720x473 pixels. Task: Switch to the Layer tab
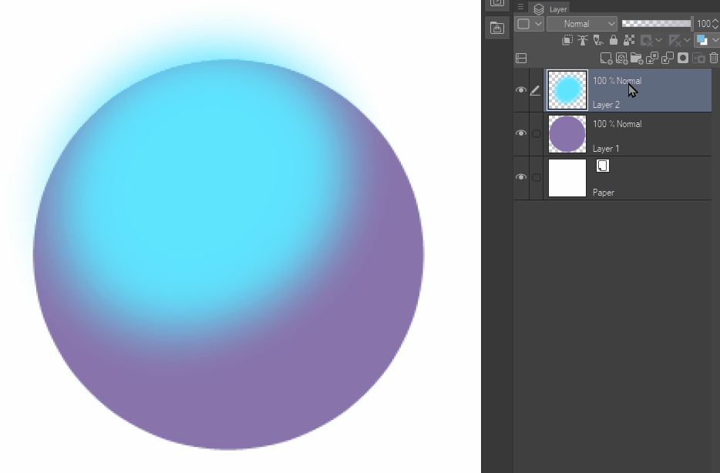pyautogui.click(x=549, y=8)
